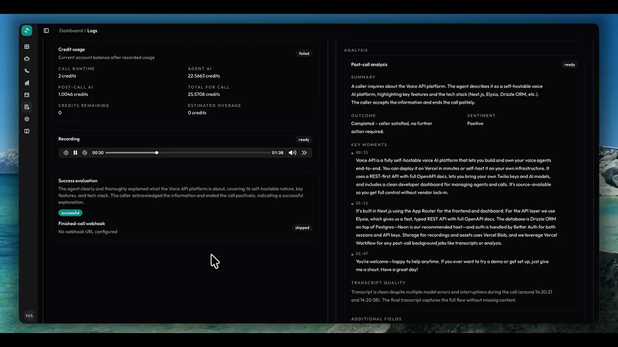Pause the recording playback

click(x=75, y=153)
